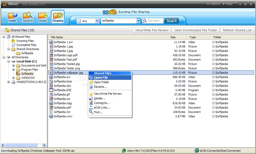256x154 pixels.
Task: Click the View/Write File Review button
Action: click(152, 30)
